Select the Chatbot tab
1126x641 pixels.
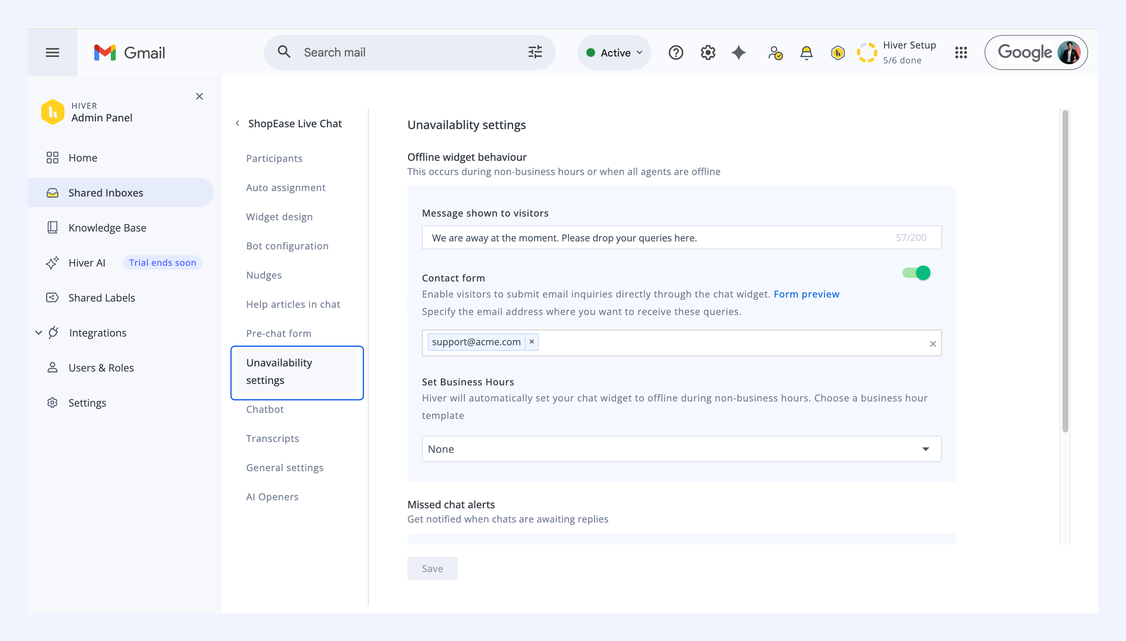[265, 409]
